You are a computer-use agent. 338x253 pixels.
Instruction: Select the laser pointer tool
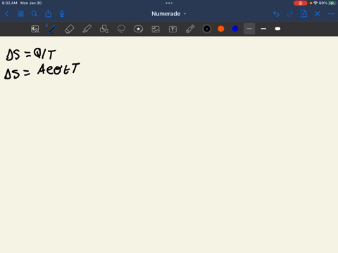point(190,29)
